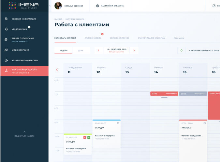Select Wednesday 13 column header

(136, 70)
